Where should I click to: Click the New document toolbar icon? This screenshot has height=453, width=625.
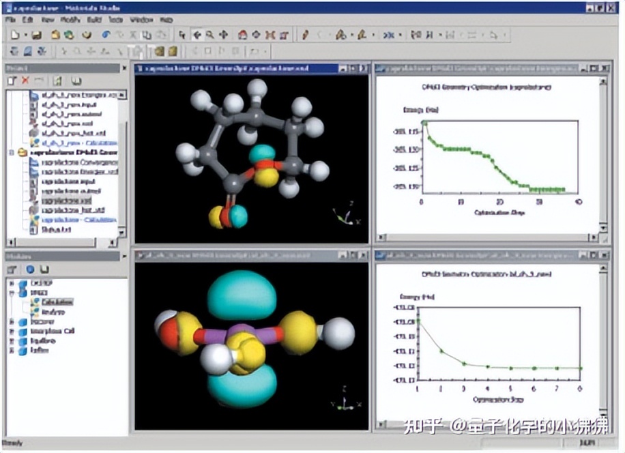15,34
